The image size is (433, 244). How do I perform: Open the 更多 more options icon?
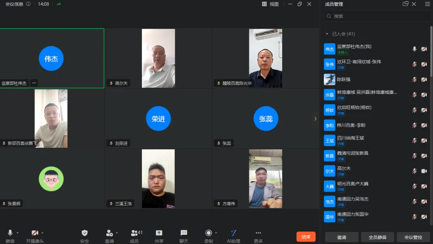pos(258,234)
